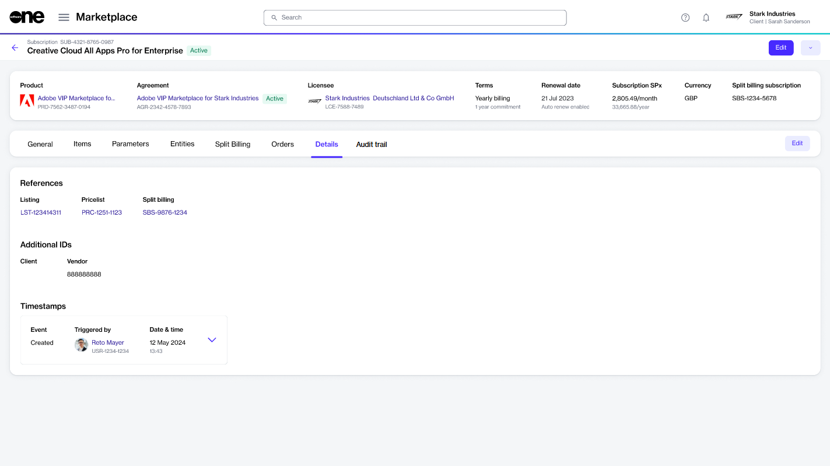Open the notifications bell
This screenshot has width=830, height=466.
pos(706,17)
